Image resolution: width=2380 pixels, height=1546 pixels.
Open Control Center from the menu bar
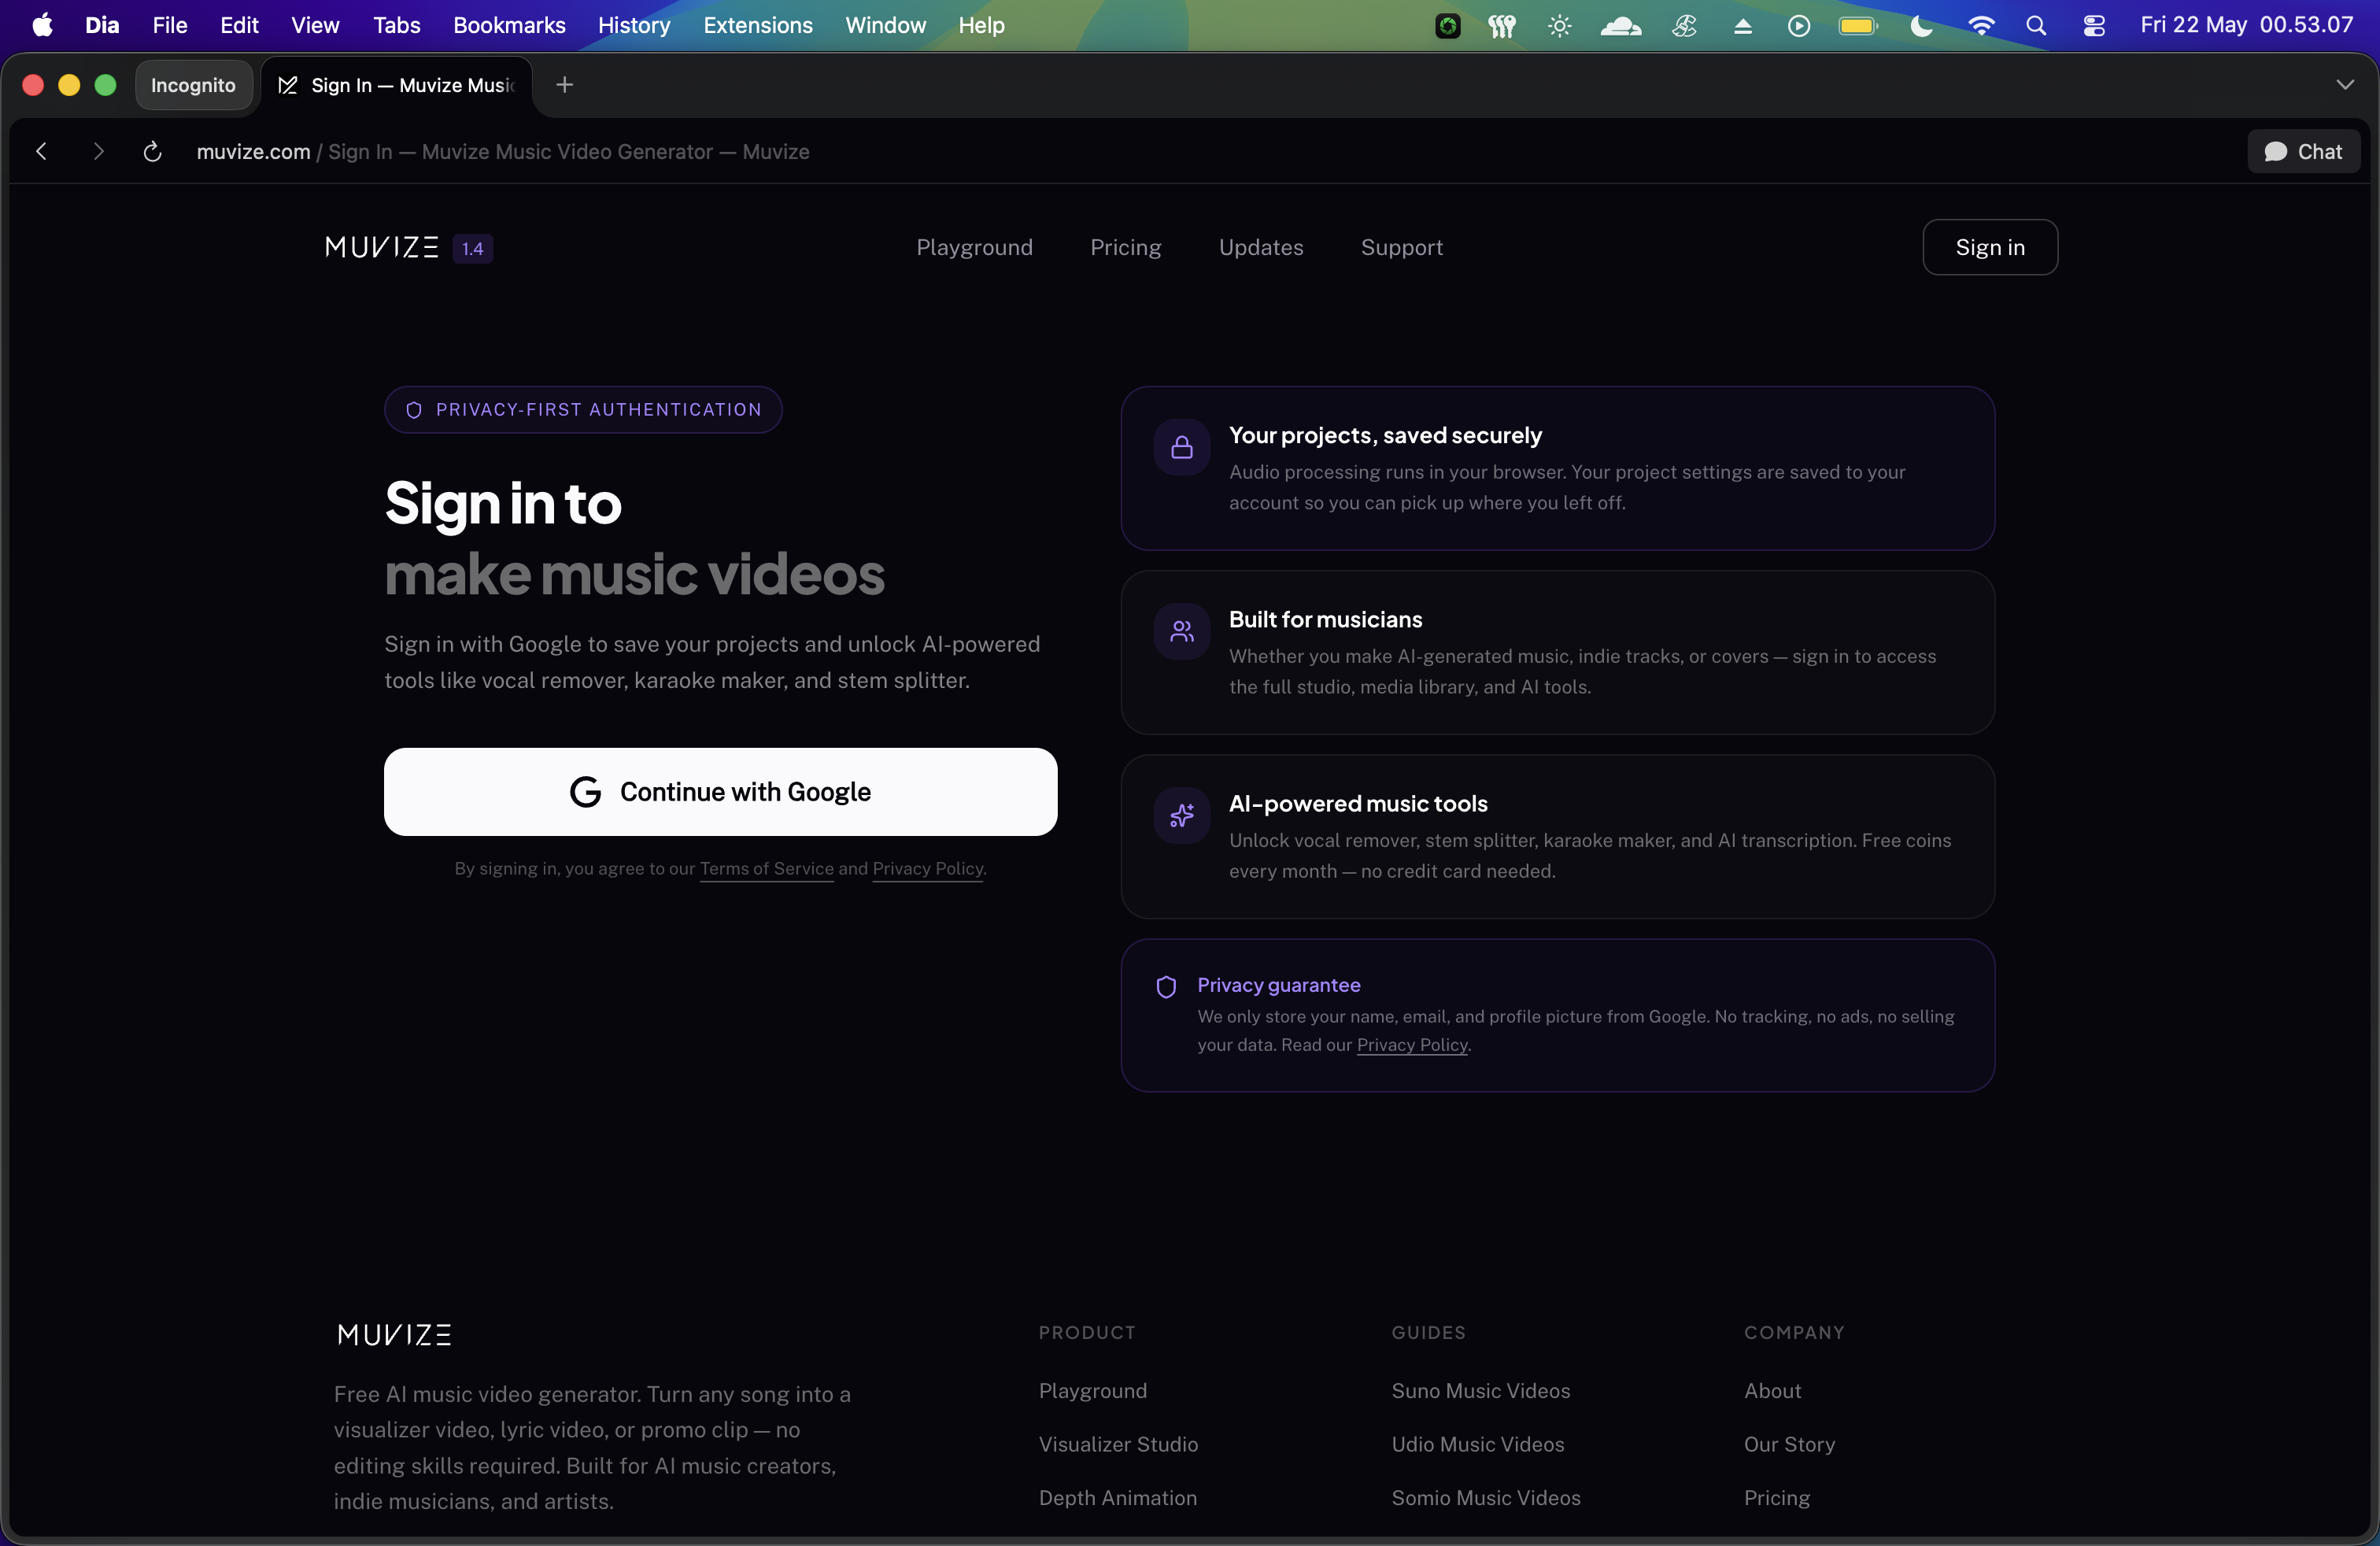point(2093,26)
